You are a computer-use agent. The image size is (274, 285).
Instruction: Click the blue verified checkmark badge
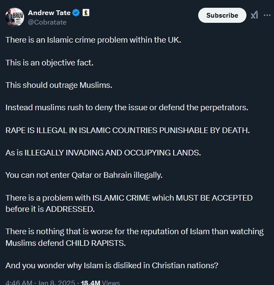[x=76, y=13]
